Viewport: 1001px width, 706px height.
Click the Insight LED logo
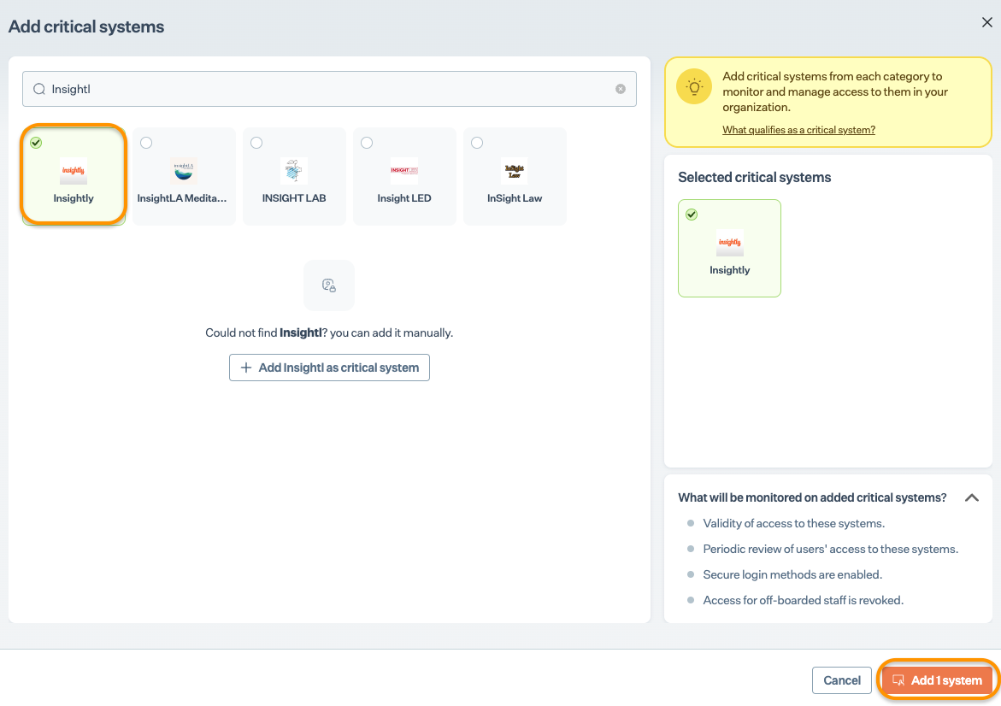(404, 171)
